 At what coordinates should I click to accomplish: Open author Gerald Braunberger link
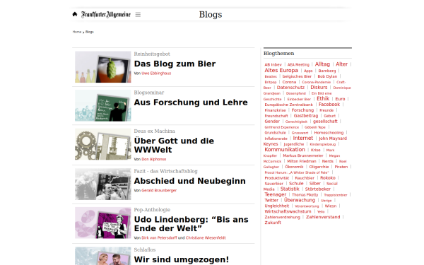[x=159, y=190]
